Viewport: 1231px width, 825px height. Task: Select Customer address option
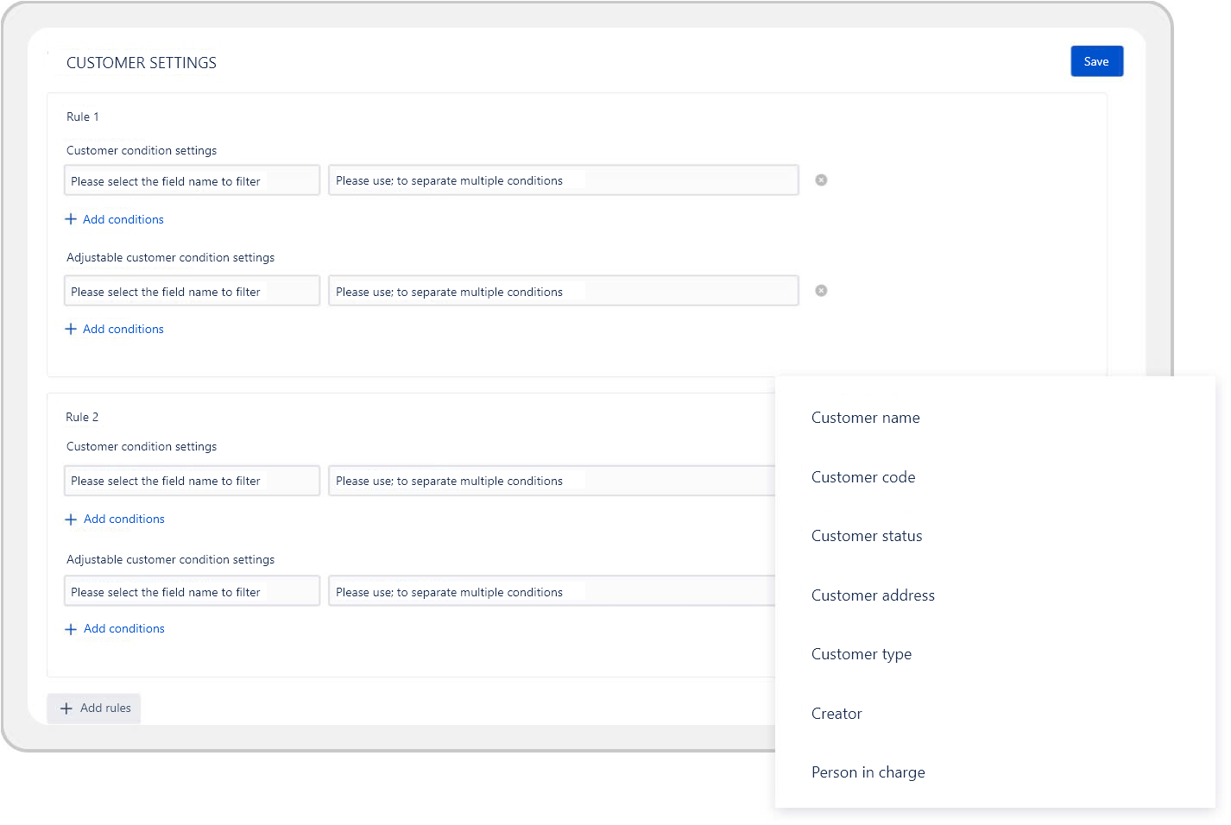point(873,595)
